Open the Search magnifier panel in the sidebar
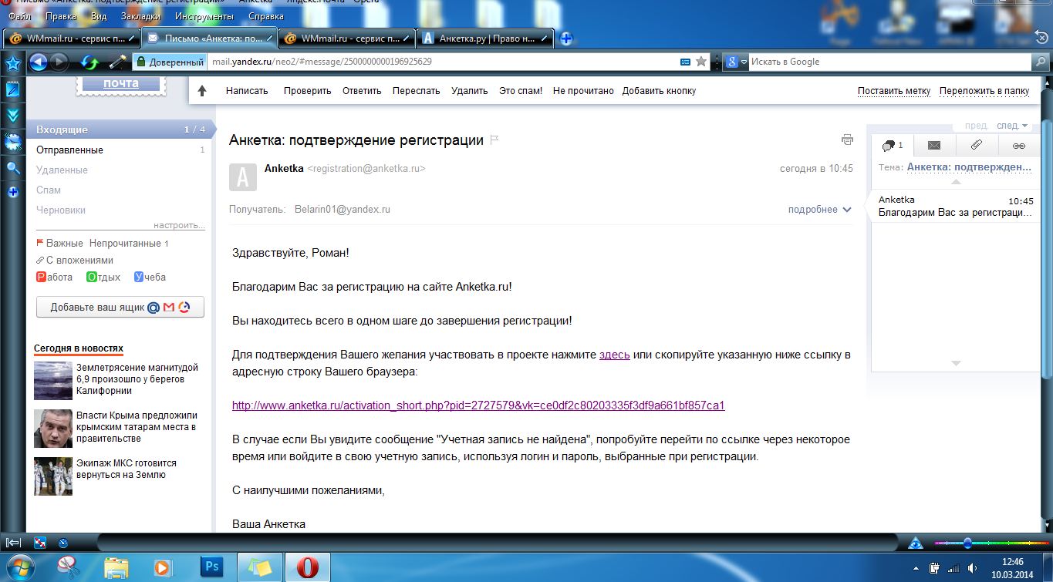This screenshot has width=1053, height=582. pyautogui.click(x=13, y=168)
